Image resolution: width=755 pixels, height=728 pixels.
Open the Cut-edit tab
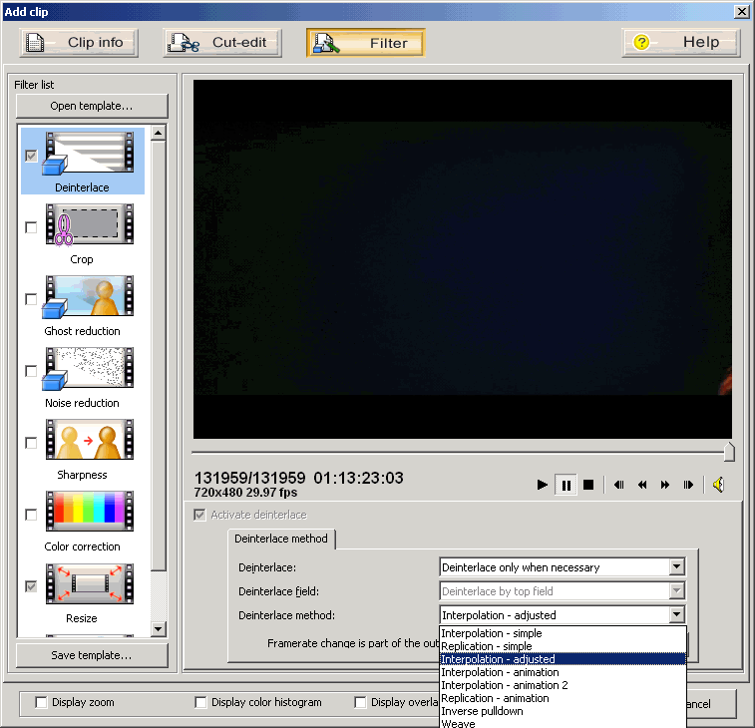[222, 43]
